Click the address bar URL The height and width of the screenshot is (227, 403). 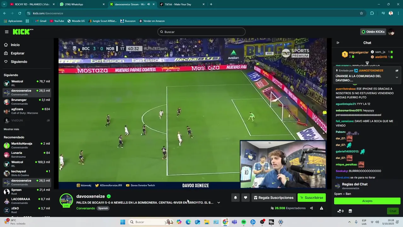(x=48, y=13)
